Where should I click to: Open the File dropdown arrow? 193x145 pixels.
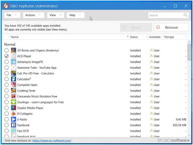pos(16,15)
